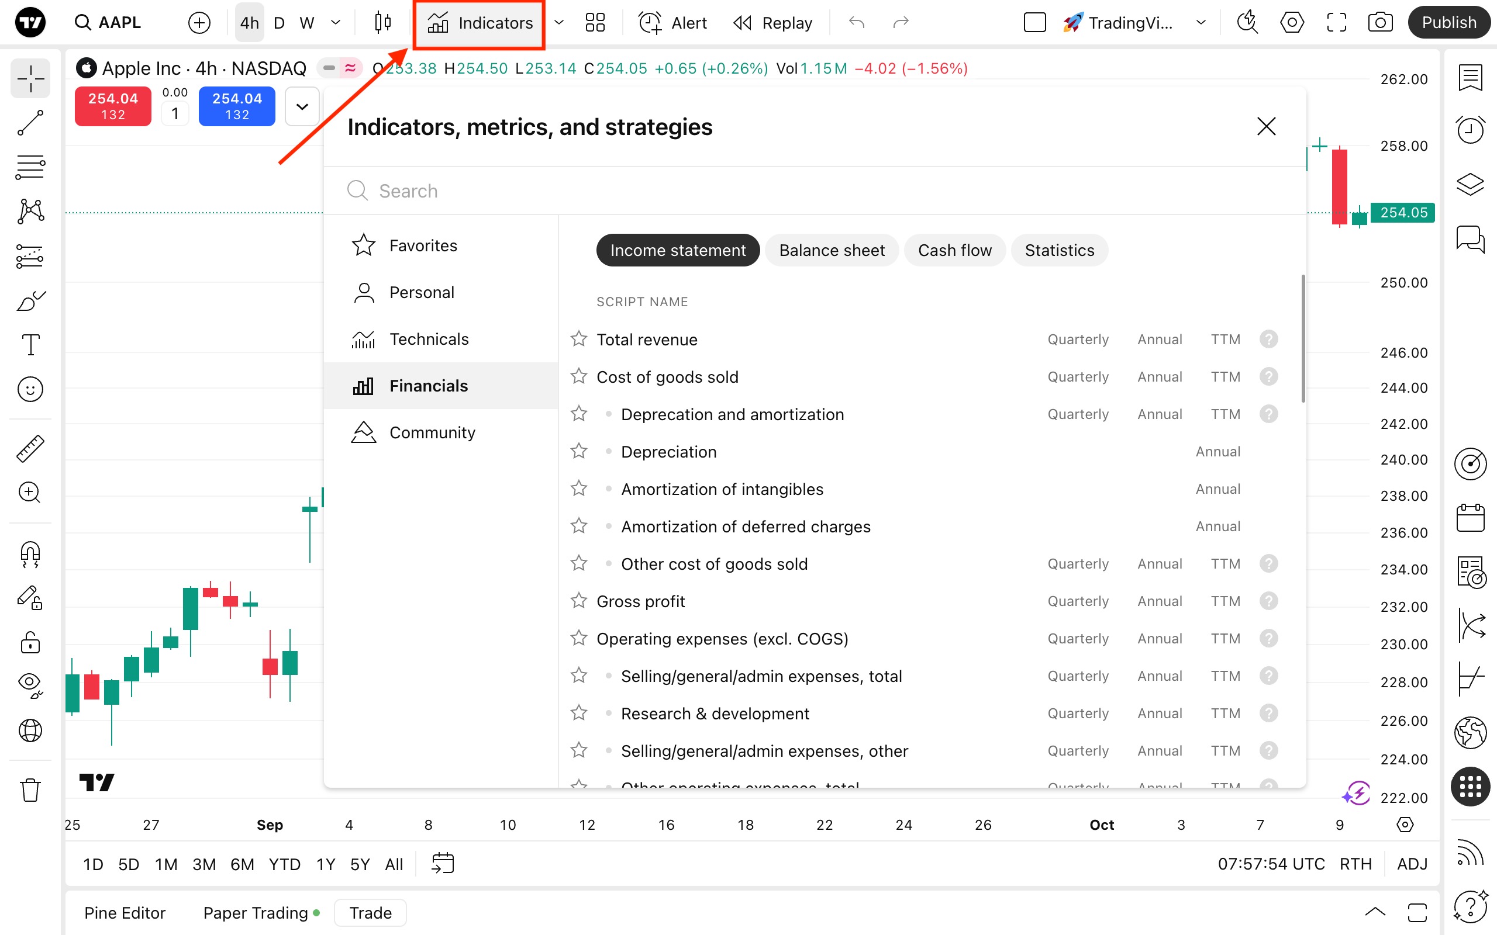1497x935 pixels.
Task: Take a snapshot with camera icon
Action: (1380, 23)
